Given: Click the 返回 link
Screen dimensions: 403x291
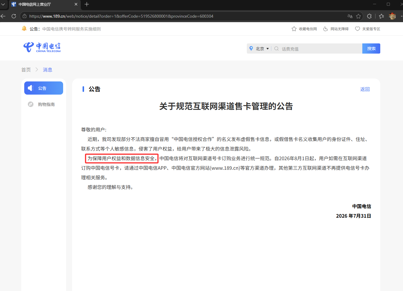Looking at the screenshot, I should [x=365, y=89].
